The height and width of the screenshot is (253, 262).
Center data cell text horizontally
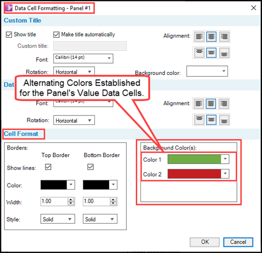pyautogui.click(x=211, y=103)
